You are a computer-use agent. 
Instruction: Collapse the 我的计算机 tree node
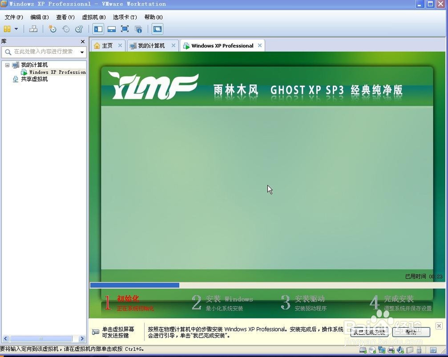pos(7,65)
